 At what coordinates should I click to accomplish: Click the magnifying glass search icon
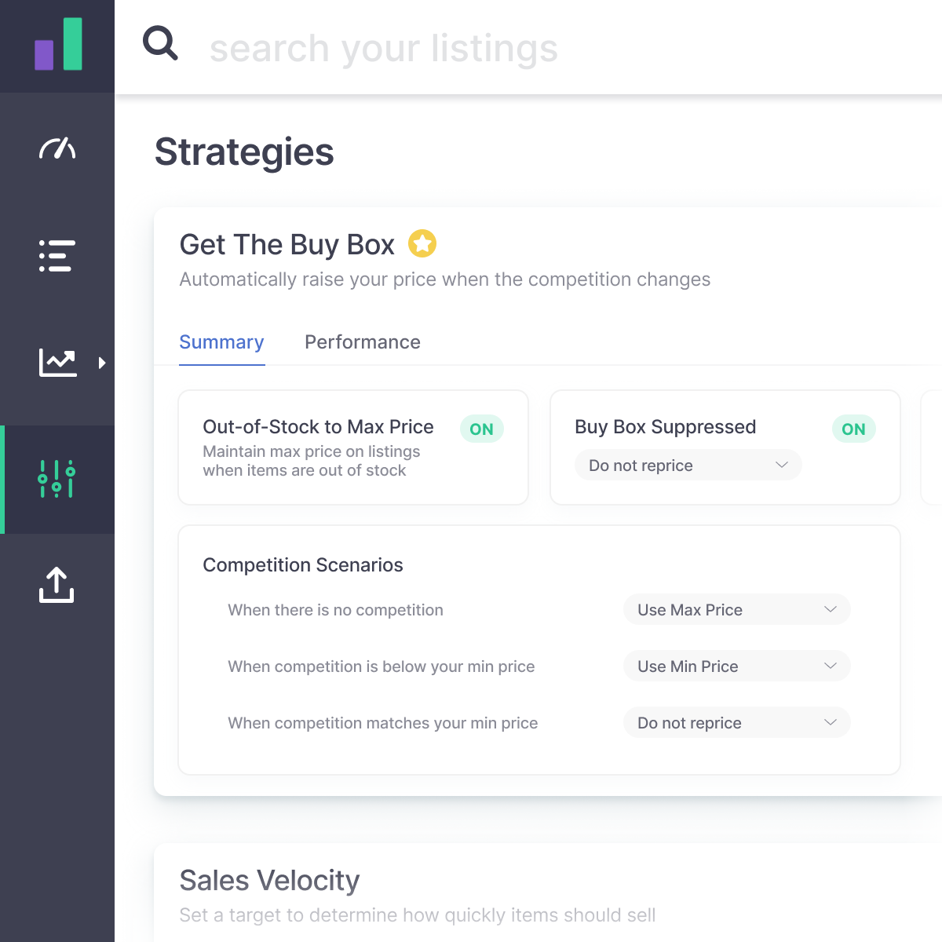pos(160,43)
